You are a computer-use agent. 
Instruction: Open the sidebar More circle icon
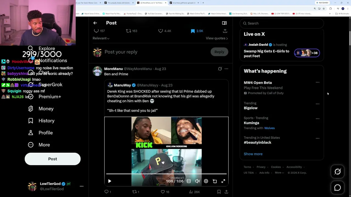click(31, 145)
